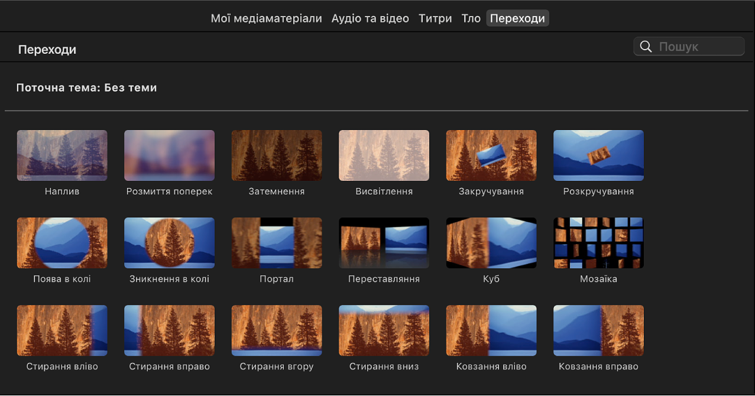Click the Висвітлення label text

[x=384, y=191]
